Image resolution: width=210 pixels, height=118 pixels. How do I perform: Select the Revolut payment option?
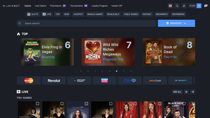click(x=54, y=81)
